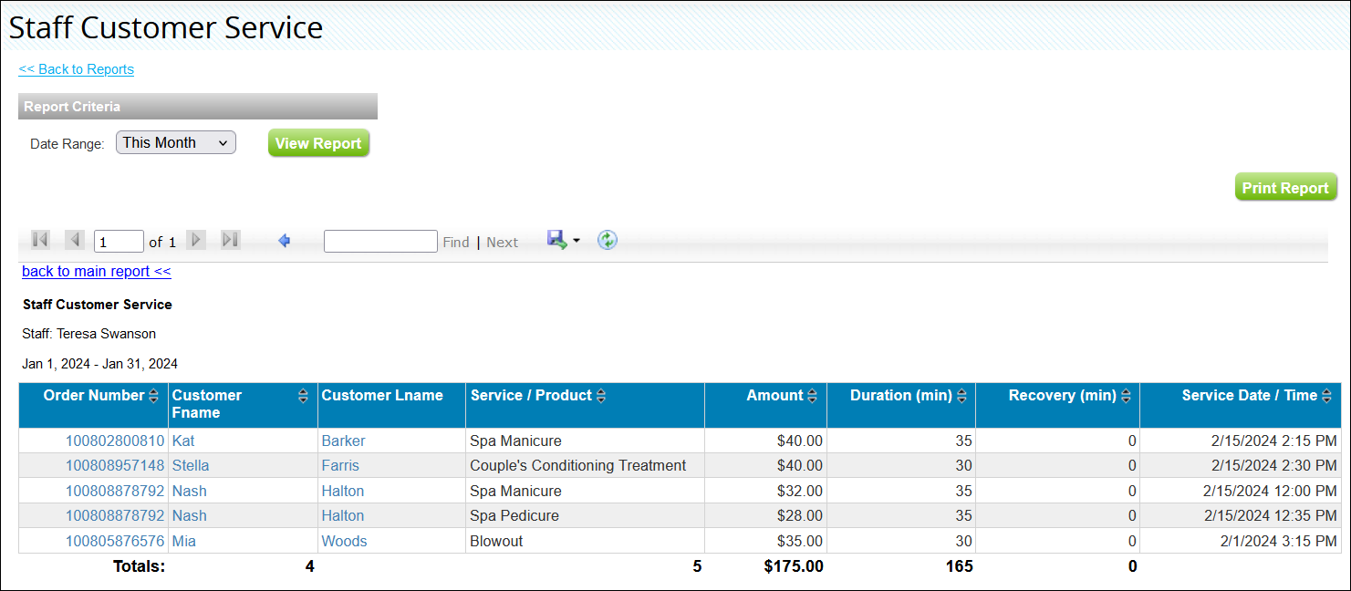
Task: Open customer first name Mia
Action: 184,541
